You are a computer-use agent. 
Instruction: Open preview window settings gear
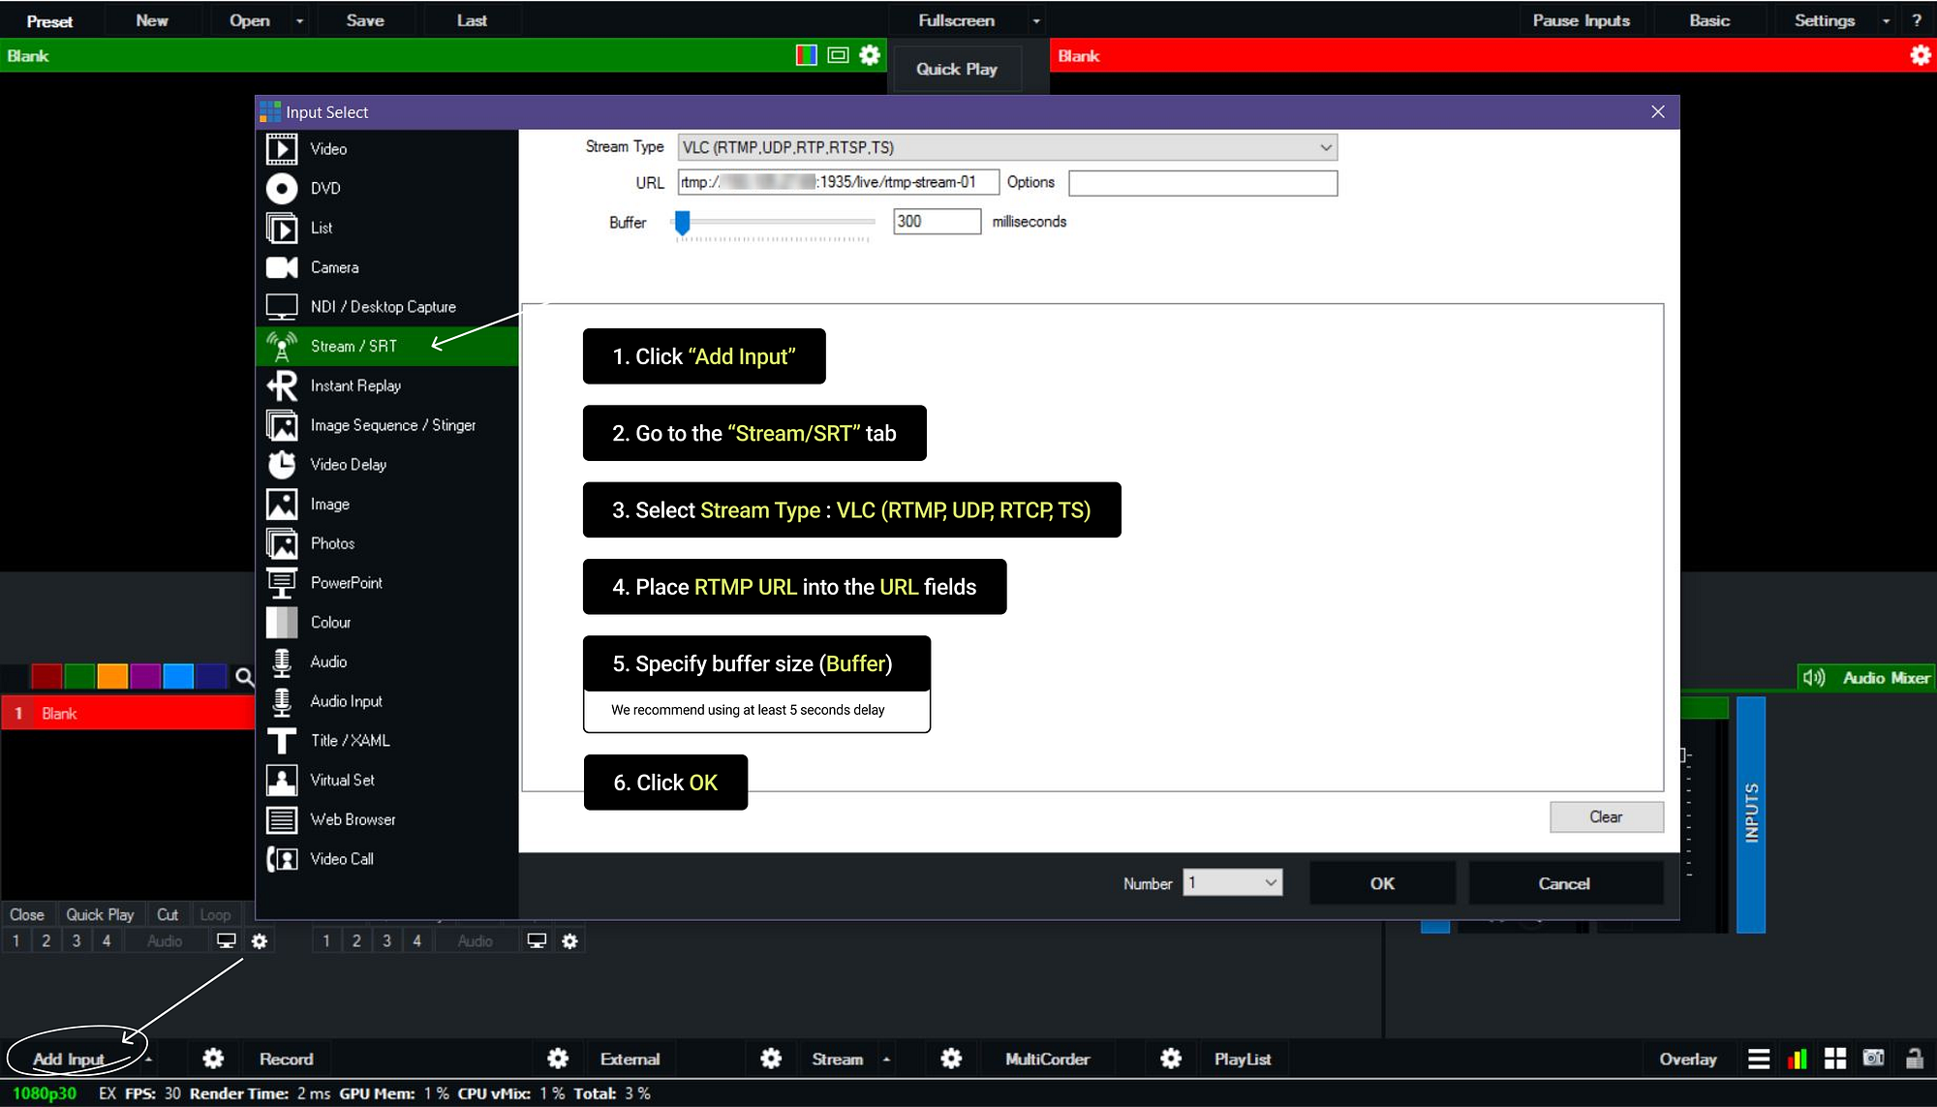(x=870, y=55)
